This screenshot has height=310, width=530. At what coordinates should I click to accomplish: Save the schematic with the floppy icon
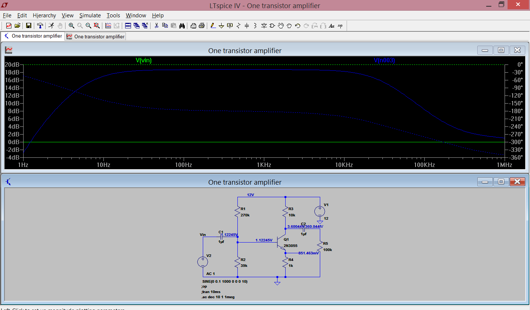coord(28,25)
